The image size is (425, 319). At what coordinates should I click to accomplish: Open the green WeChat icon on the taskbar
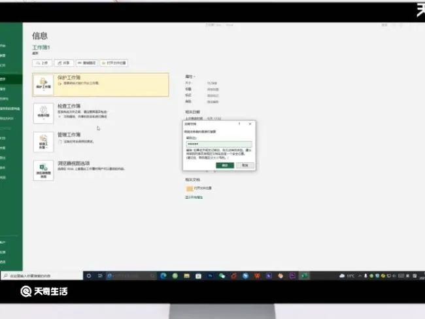click(x=222, y=276)
